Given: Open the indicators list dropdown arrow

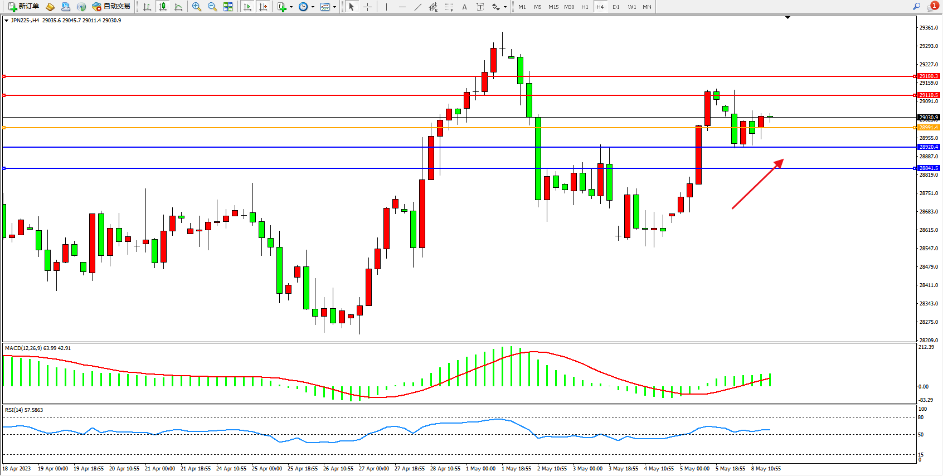Looking at the screenshot, I should click(291, 7).
